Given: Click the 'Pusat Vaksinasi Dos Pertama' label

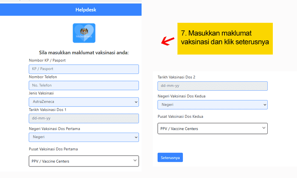Looking at the screenshot, I should click(53, 149).
